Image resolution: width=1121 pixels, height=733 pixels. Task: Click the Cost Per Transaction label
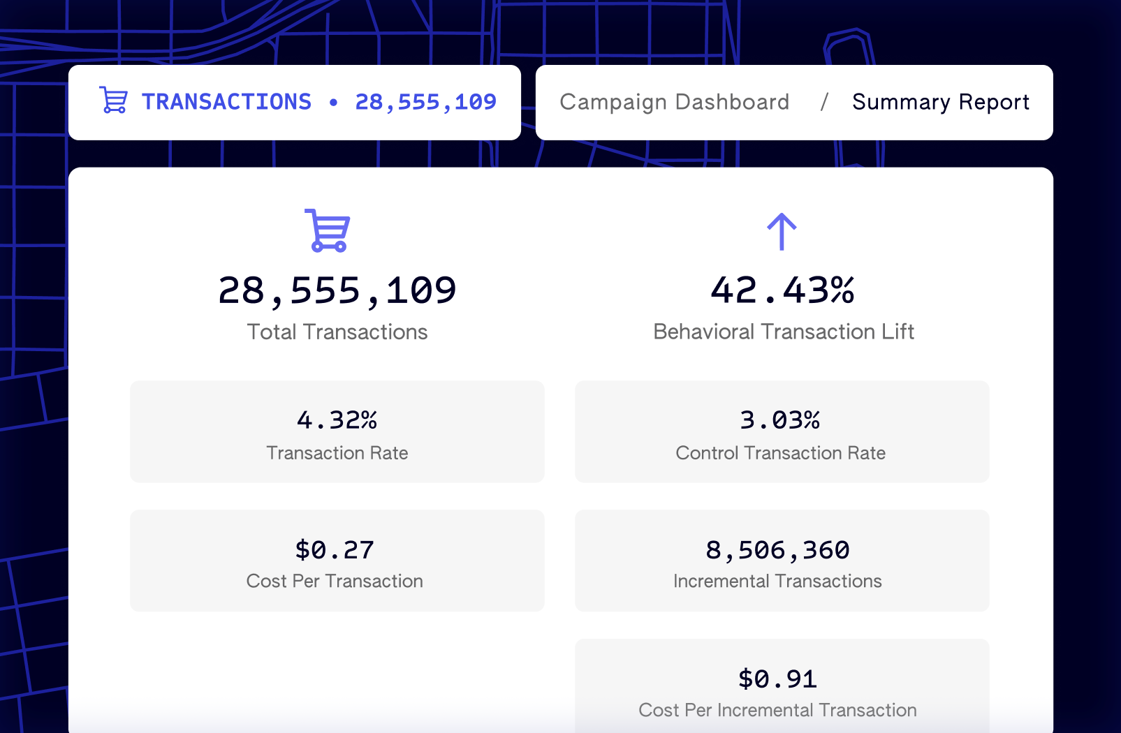[335, 581]
